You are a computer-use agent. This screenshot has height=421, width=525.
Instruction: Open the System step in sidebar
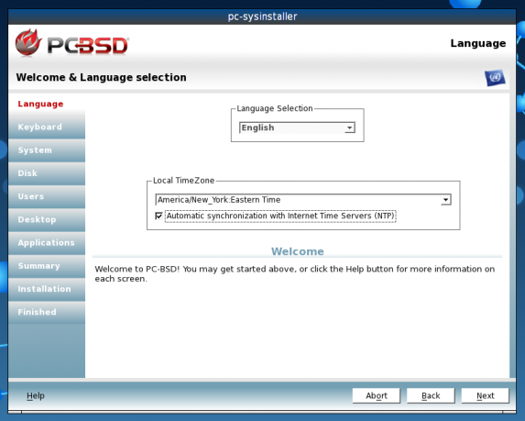pyautogui.click(x=47, y=150)
